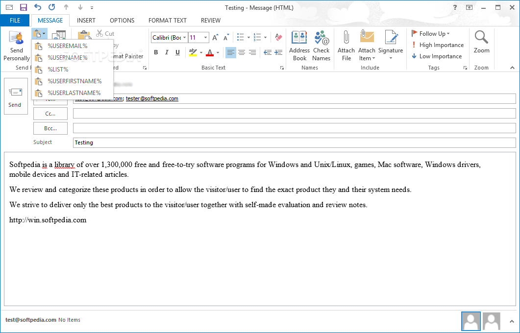Switch to the REVIEW tab
Screen dimensions: 520x333
coord(211,20)
